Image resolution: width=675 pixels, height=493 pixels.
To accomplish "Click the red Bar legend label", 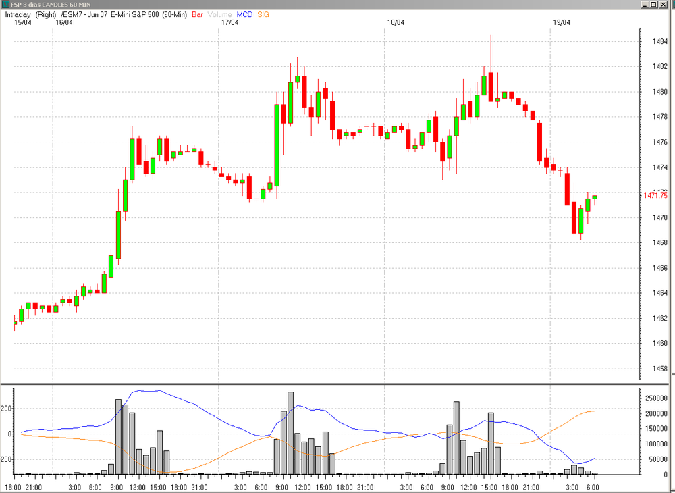I will pyautogui.click(x=197, y=15).
